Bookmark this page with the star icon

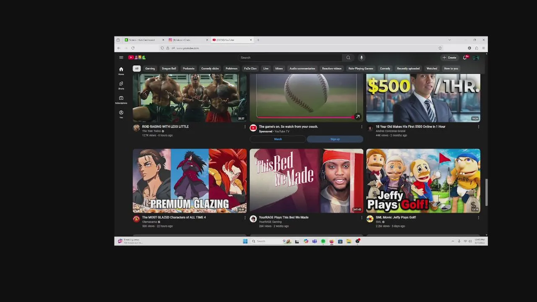point(440,48)
